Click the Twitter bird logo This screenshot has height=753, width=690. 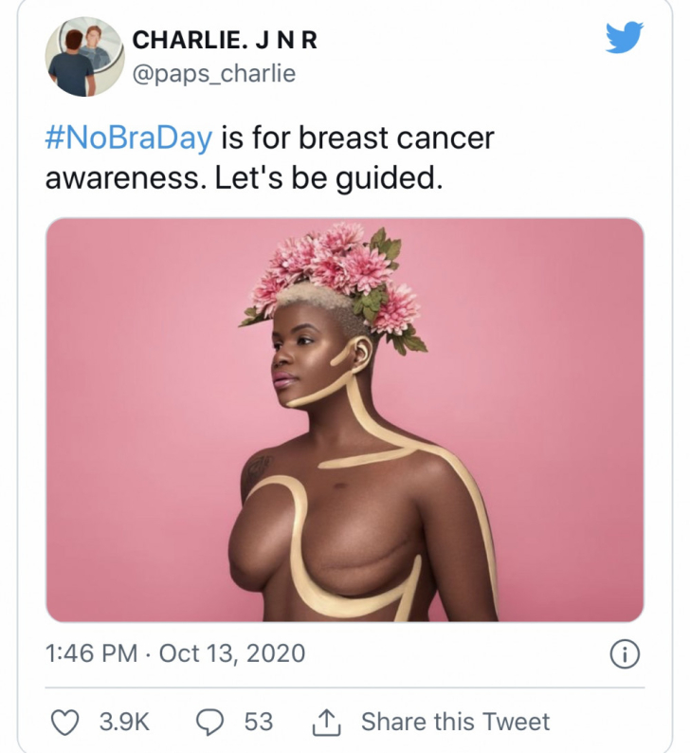click(624, 37)
